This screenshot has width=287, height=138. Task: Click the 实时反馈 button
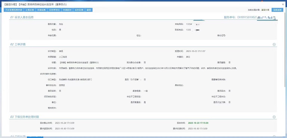tap(79, 10)
